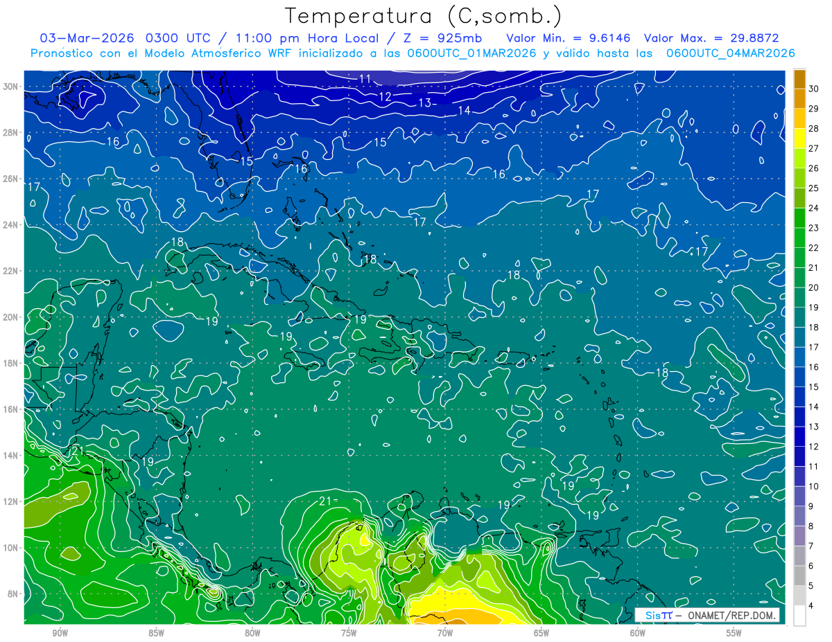Viewport: 832px width, 642px height.
Task: Click the "65W" longitude axis label
Action: [541, 633]
